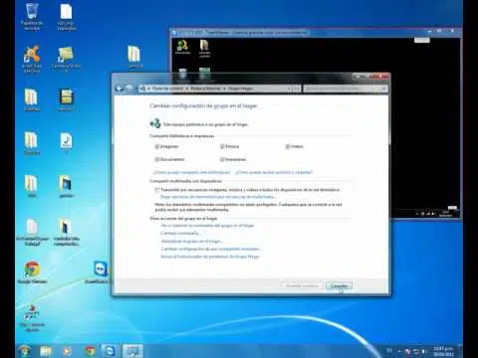Open the Recycle Bin desktop icon
The width and height of the screenshot is (478, 358).
[x=32, y=16]
